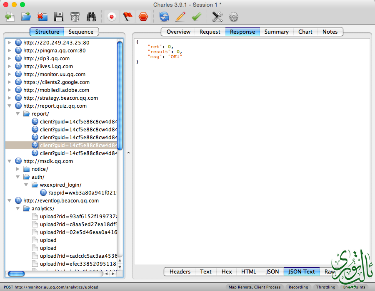Click the New Session icon
Screen dimensions: 375x291
coord(10,17)
